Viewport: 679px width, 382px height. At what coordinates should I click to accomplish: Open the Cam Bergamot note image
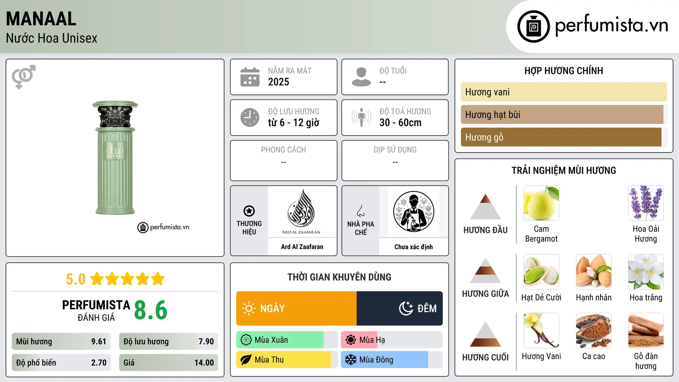click(541, 203)
